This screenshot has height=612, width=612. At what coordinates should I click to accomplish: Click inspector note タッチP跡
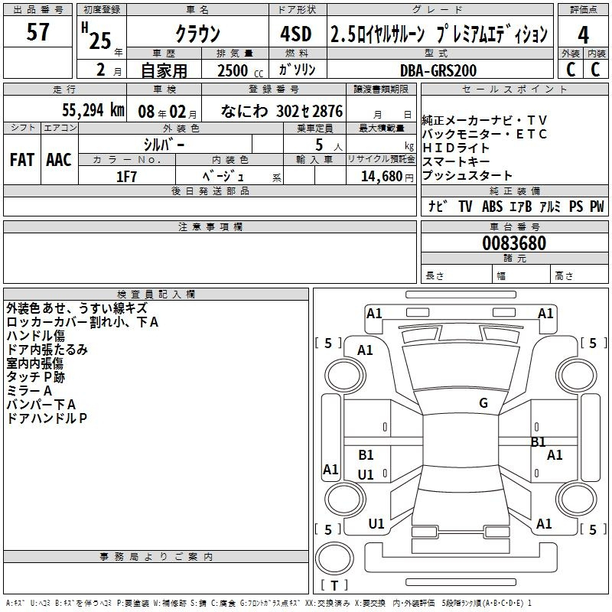coord(35,377)
